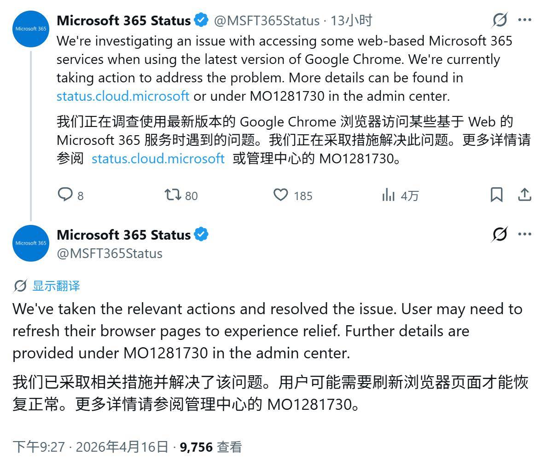Image resolution: width=547 pixels, height=471 pixels.
Task: Open first tweet's Microsoft 365 profile avatar
Action: (31, 29)
